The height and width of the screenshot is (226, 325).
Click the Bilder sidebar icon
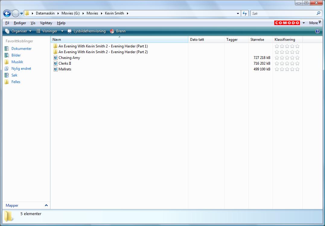[7, 55]
